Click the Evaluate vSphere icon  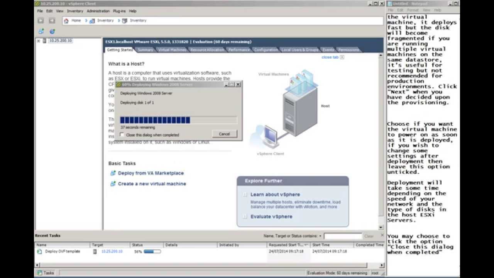click(245, 217)
